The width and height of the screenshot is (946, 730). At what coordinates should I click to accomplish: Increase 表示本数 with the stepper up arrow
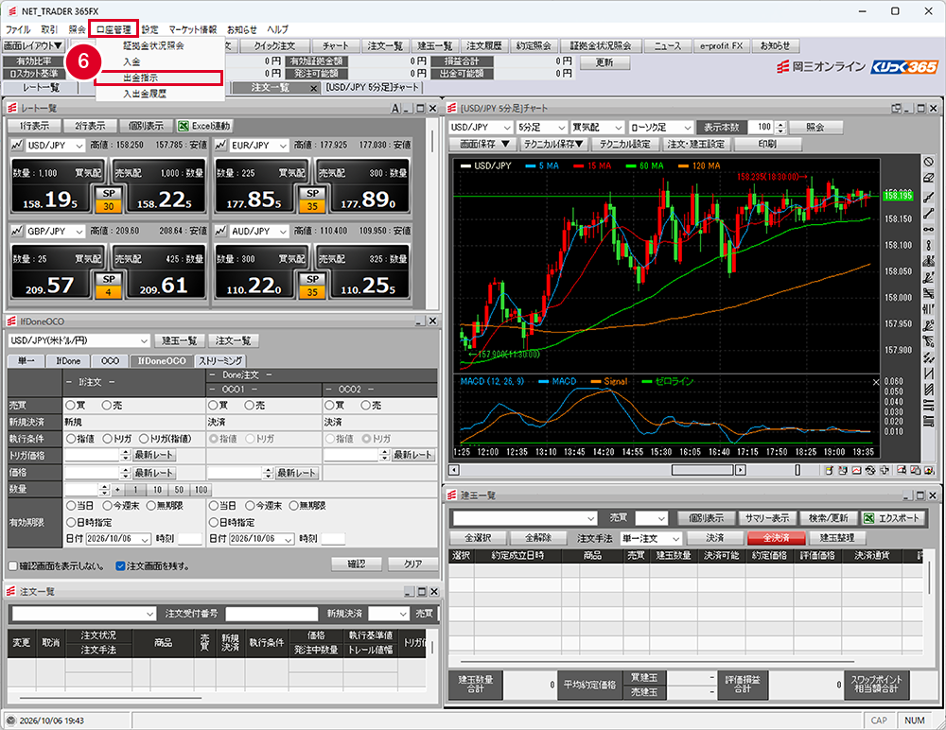pyautogui.click(x=780, y=124)
